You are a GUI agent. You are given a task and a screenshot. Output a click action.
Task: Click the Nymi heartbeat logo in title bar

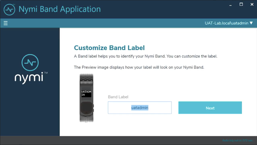pyautogui.click(x=9, y=9)
